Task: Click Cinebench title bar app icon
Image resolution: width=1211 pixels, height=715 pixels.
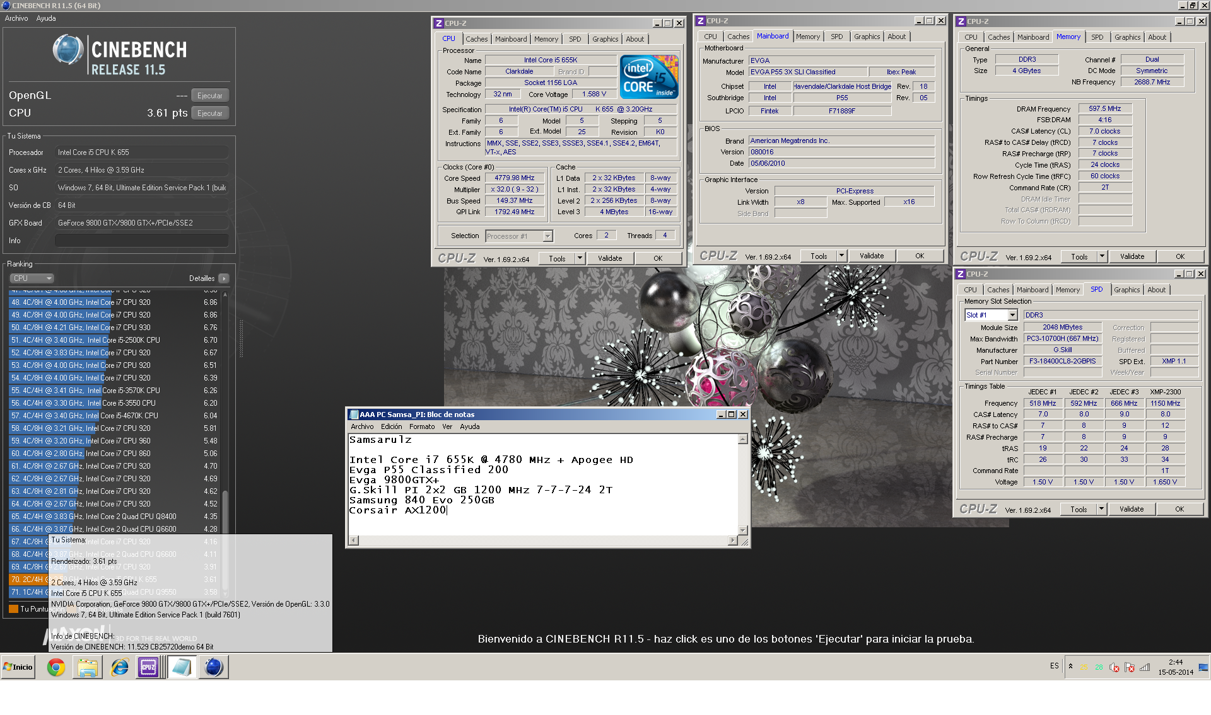Action: (6, 5)
